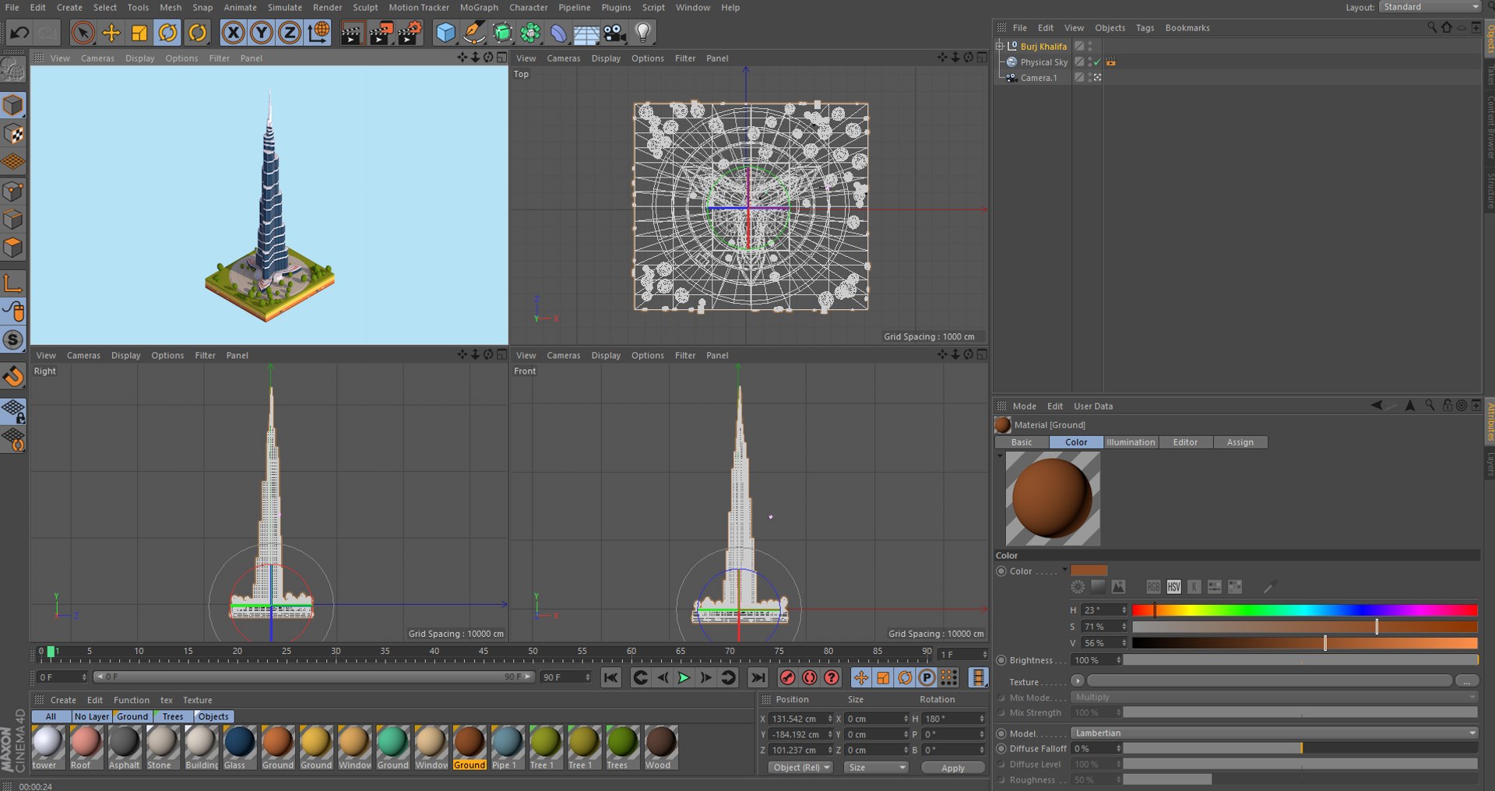The height and width of the screenshot is (791, 1495).
Task: Add a Camera object
Action: click(x=614, y=33)
